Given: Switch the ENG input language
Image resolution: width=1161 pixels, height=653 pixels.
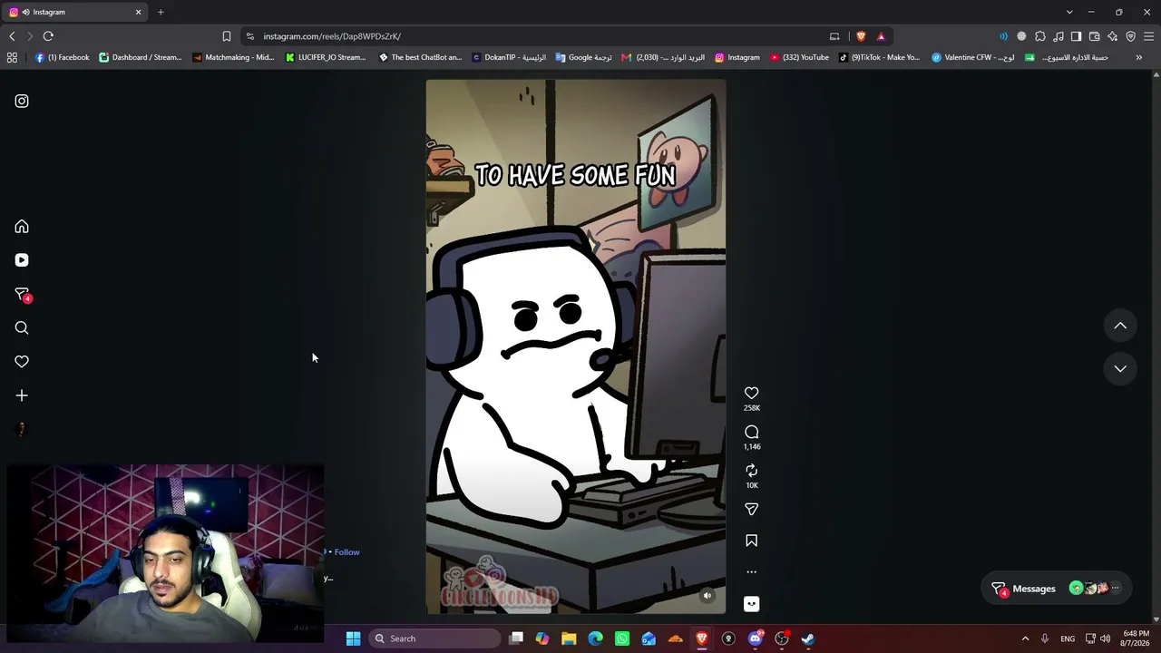Looking at the screenshot, I should [1068, 638].
